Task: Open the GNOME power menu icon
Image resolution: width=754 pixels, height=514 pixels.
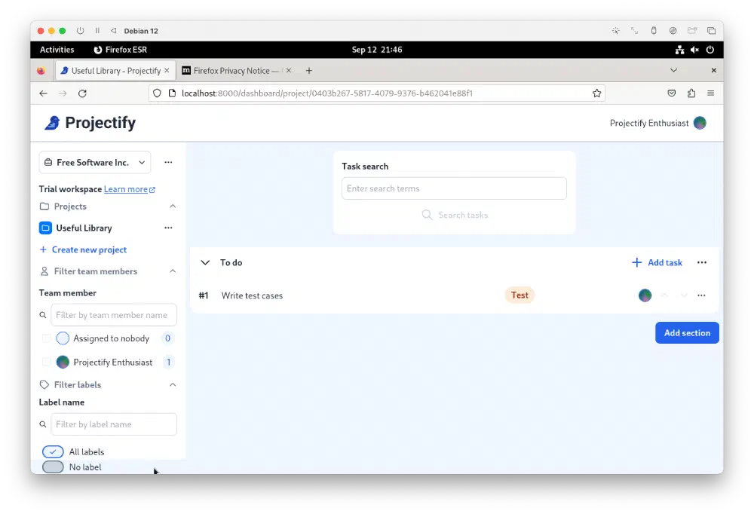Action: tap(710, 50)
